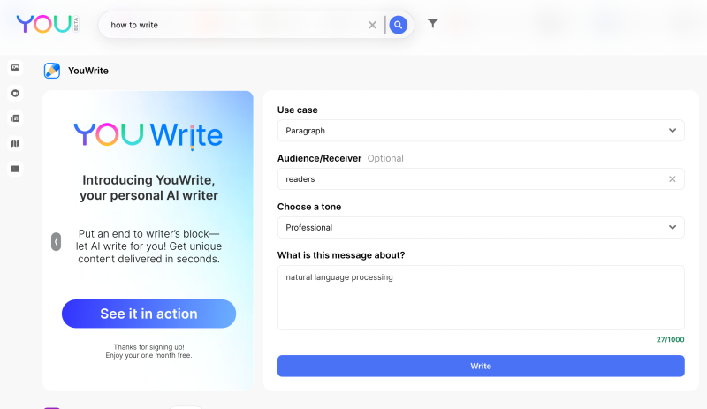Open the Videos sidebar icon
The image size is (707, 409).
[15, 94]
